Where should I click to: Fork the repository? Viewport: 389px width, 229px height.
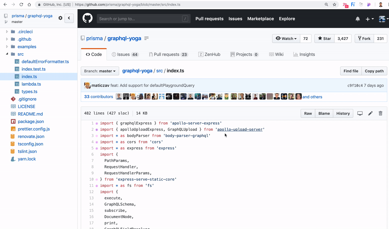(x=364, y=39)
